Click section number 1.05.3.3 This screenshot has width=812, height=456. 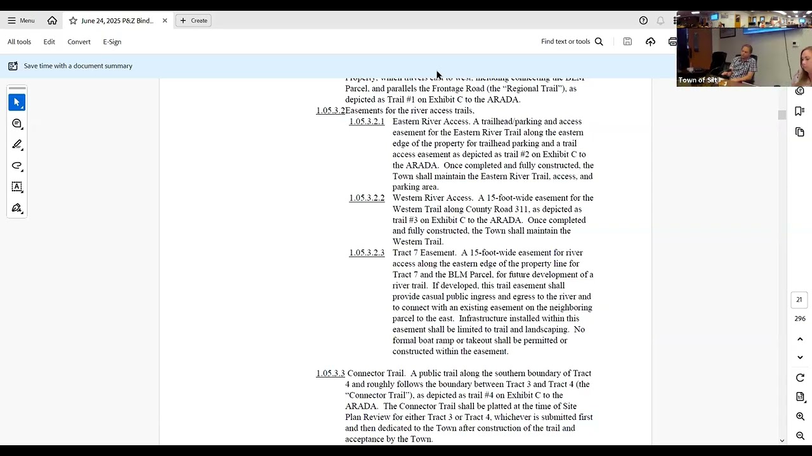coord(331,374)
